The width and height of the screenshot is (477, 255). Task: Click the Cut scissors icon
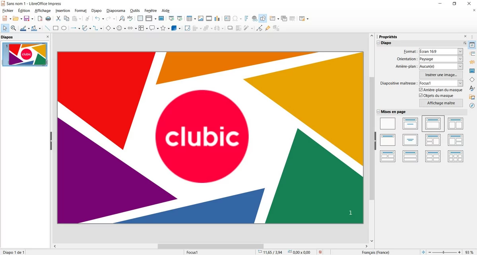(x=58, y=19)
